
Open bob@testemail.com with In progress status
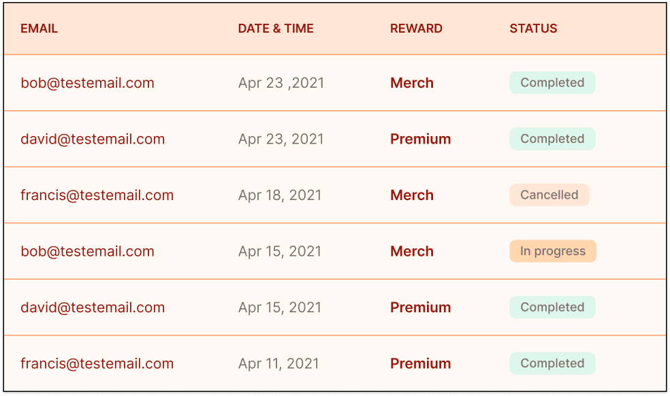click(x=87, y=251)
